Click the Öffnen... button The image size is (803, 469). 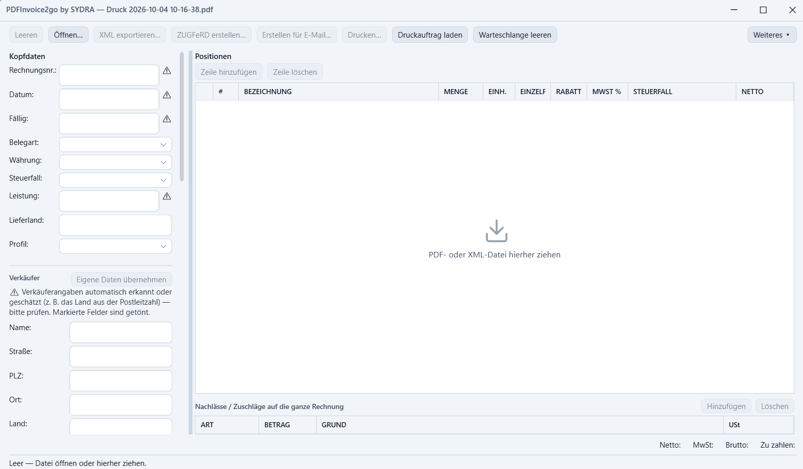[x=68, y=35]
